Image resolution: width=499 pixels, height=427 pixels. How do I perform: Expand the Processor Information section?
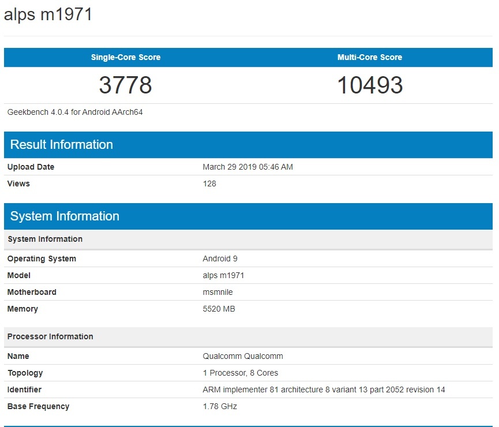click(50, 336)
